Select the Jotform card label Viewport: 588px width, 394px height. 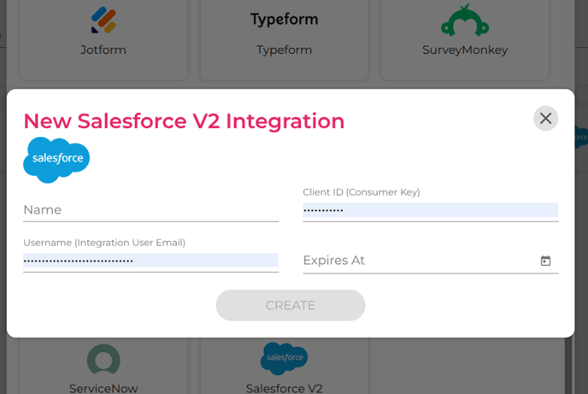(103, 50)
